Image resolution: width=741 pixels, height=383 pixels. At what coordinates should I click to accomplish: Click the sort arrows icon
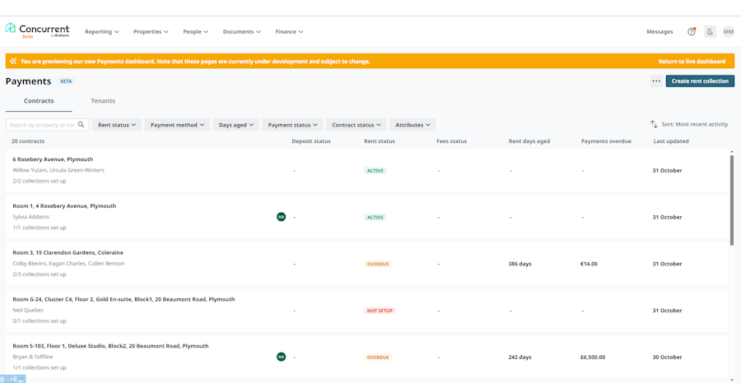(654, 124)
